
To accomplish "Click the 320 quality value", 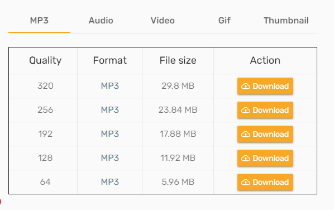I will coord(45,86).
